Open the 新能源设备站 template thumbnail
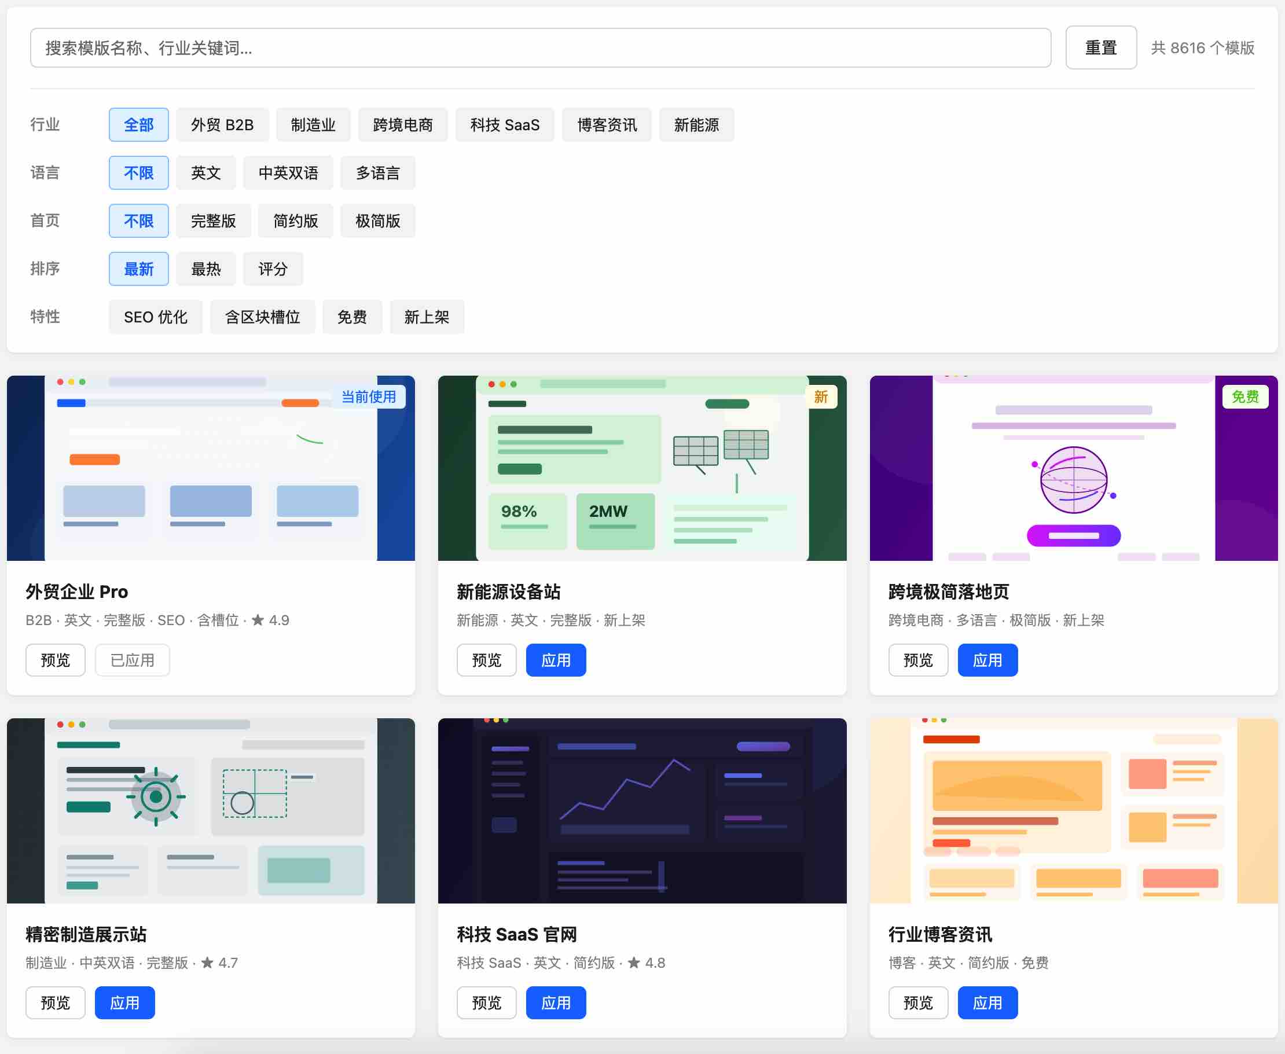1285x1054 pixels. [642, 468]
